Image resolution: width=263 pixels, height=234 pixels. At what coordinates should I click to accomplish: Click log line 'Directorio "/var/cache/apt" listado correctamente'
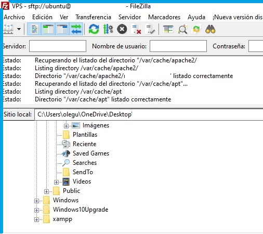(x=103, y=99)
